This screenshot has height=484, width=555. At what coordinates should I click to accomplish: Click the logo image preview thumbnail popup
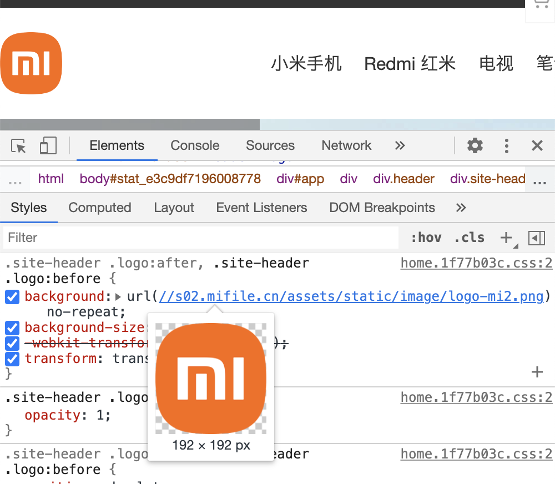(211, 379)
